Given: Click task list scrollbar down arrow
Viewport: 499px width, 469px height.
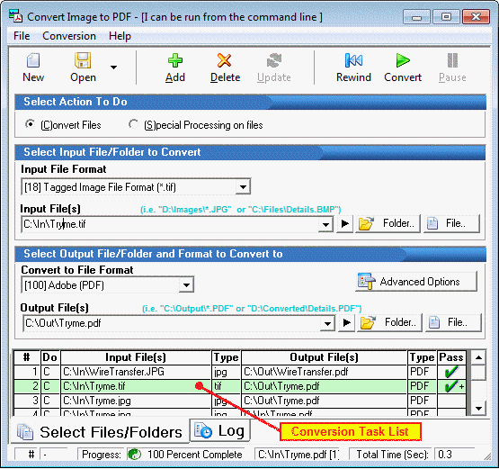Looking at the screenshot, I should pos(478,408).
